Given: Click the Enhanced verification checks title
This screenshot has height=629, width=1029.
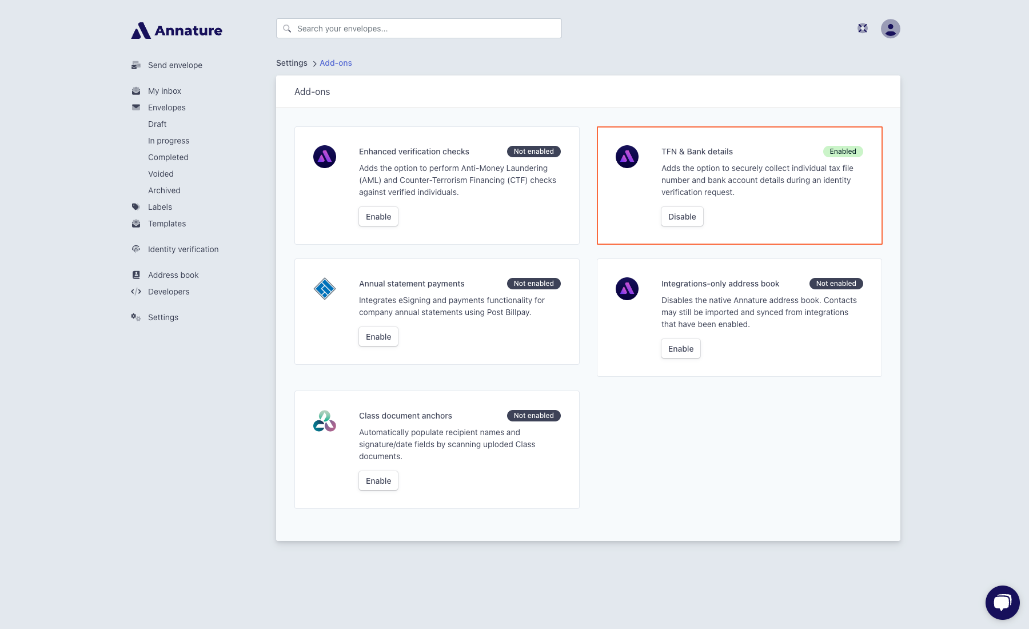Looking at the screenshot, I should point(414,152).
